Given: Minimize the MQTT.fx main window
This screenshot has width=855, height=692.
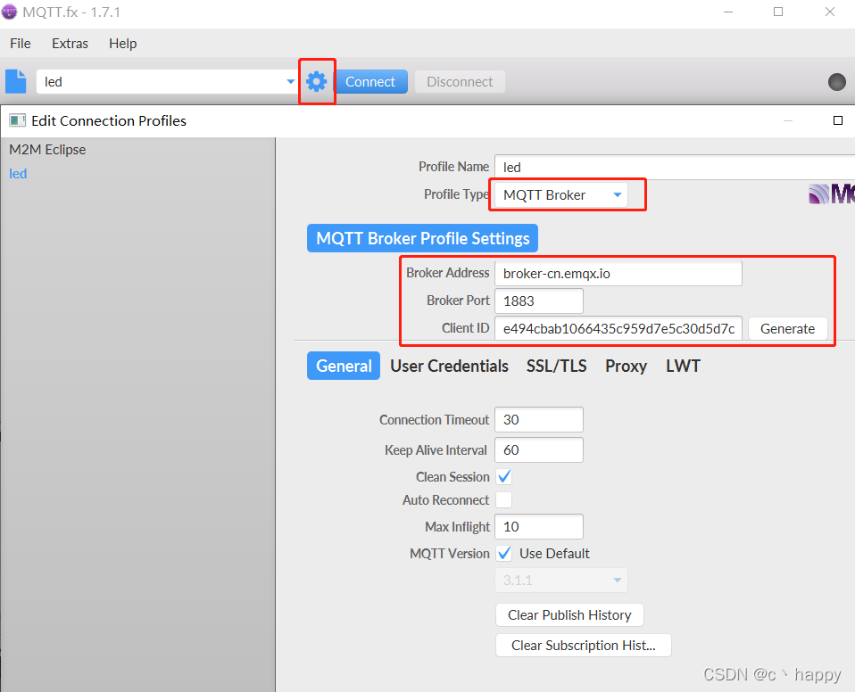Looking at the screenshot, I should pos(728,12).
